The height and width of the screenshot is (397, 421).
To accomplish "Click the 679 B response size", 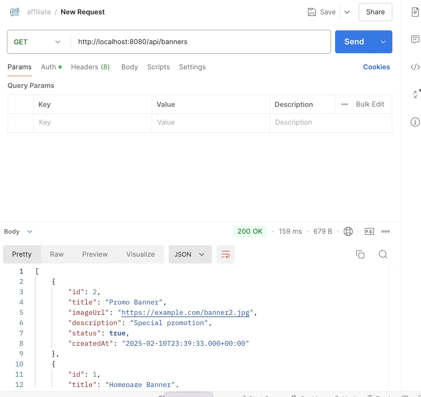I will [x=322, y=231].
